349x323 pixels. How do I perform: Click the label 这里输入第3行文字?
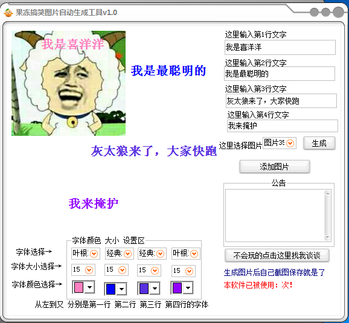click(x=255, y=89)
